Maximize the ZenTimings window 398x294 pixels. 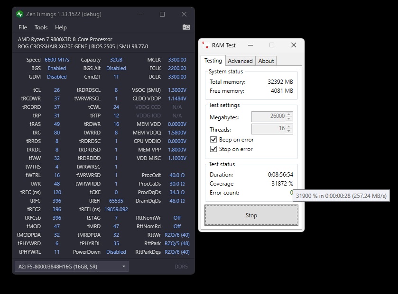[162, 14]
